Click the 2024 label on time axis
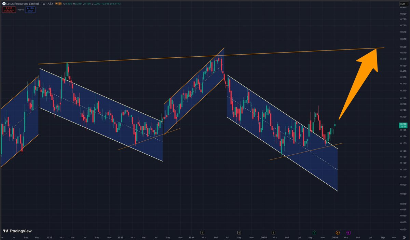Image resolution: width=410 pixels, height=240 pixels. 192,237
